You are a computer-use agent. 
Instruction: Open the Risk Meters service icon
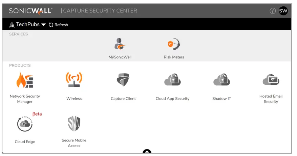pos(174,44)
